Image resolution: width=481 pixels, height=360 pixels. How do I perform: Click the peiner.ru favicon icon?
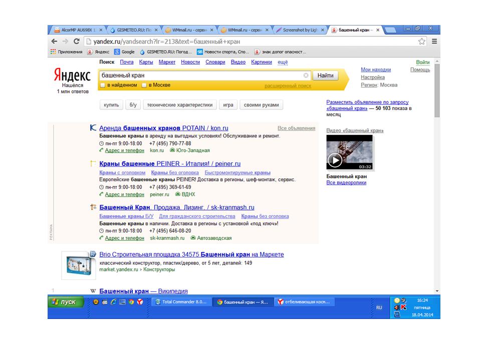(93, 163)
